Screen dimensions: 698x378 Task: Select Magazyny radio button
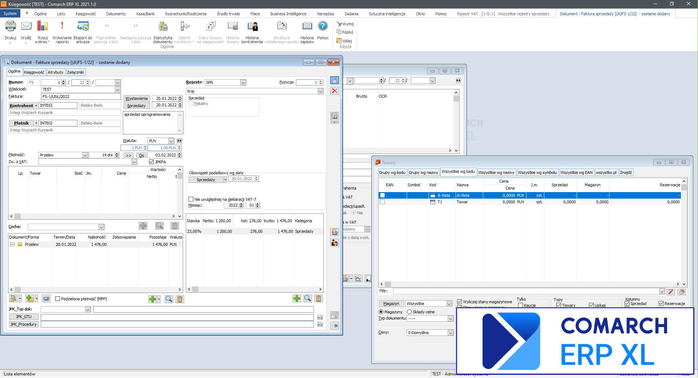tap(381, 312)
